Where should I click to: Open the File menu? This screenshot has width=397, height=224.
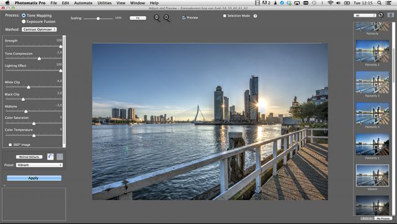point(54,2)
